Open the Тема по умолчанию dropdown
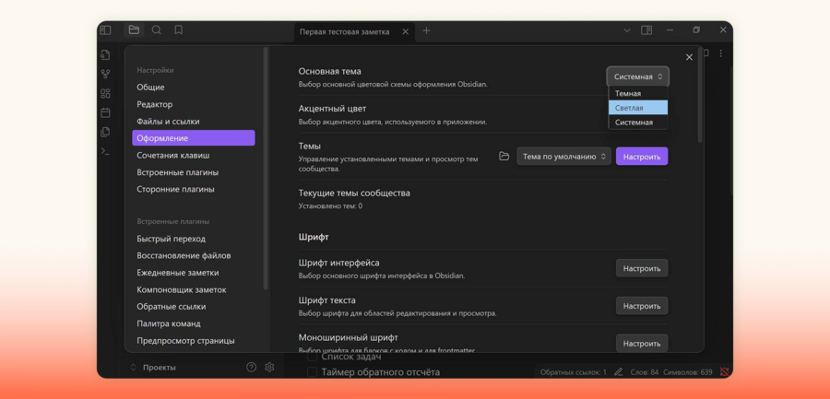Image resolution: width=830 pixels, height=399 pixels. pos(563,157)
